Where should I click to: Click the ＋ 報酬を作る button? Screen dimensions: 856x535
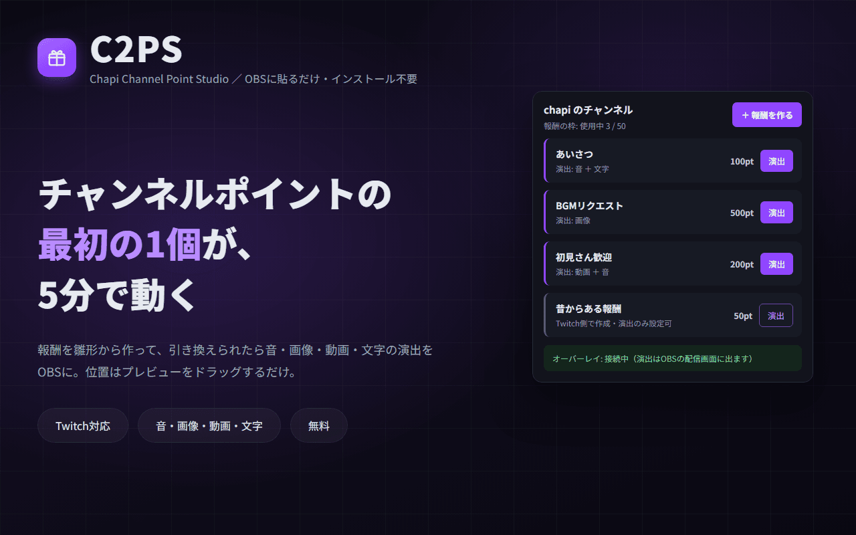767,115
